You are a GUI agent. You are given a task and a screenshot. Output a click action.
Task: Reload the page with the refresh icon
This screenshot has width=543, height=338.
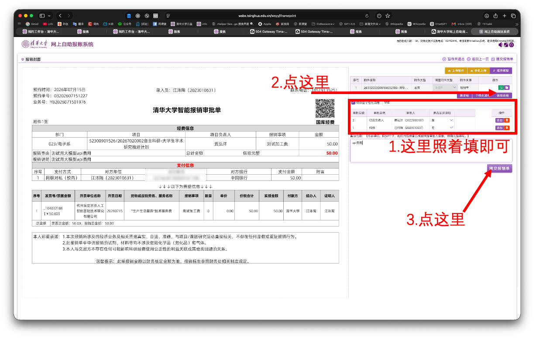[367, 16]
